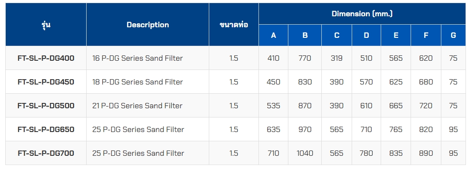Click the ขนาดท่อ column header

[234, 25]
